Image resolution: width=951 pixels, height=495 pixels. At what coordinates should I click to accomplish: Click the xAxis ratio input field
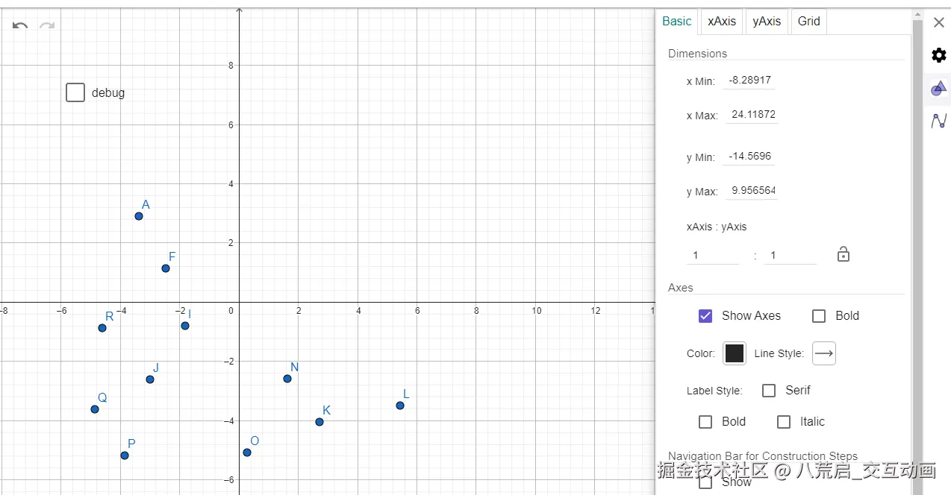(x=713, y=255)
